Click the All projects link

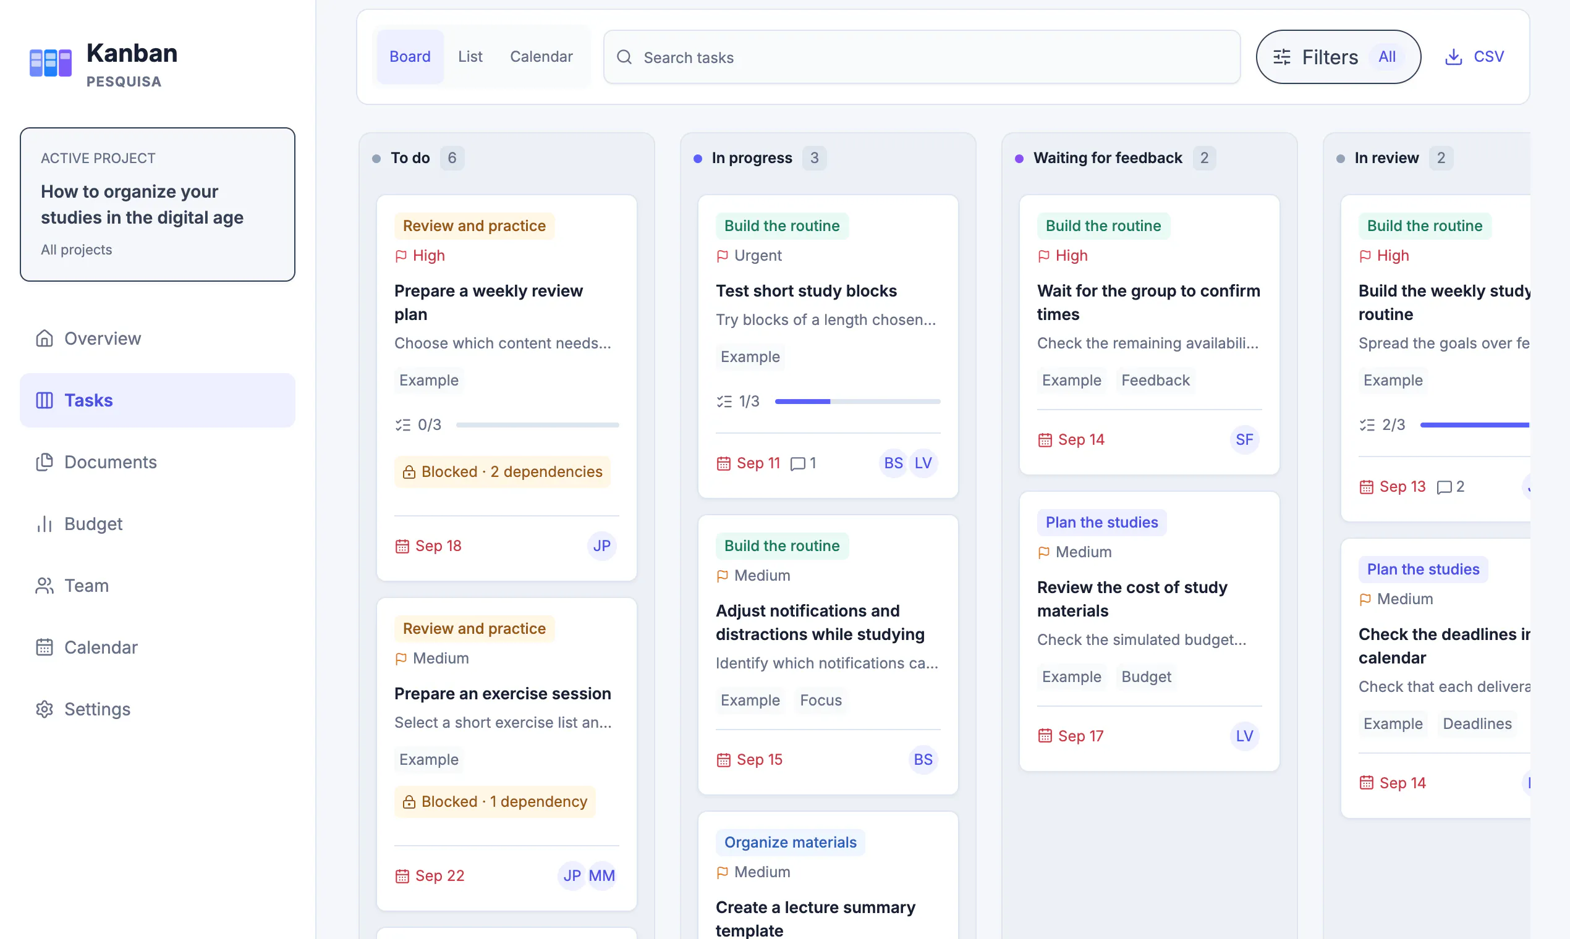(x=77, y=250)
